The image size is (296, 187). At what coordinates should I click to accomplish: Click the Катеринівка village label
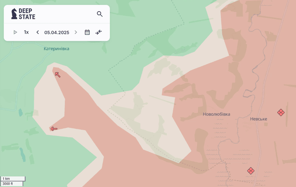click(56, 49)
